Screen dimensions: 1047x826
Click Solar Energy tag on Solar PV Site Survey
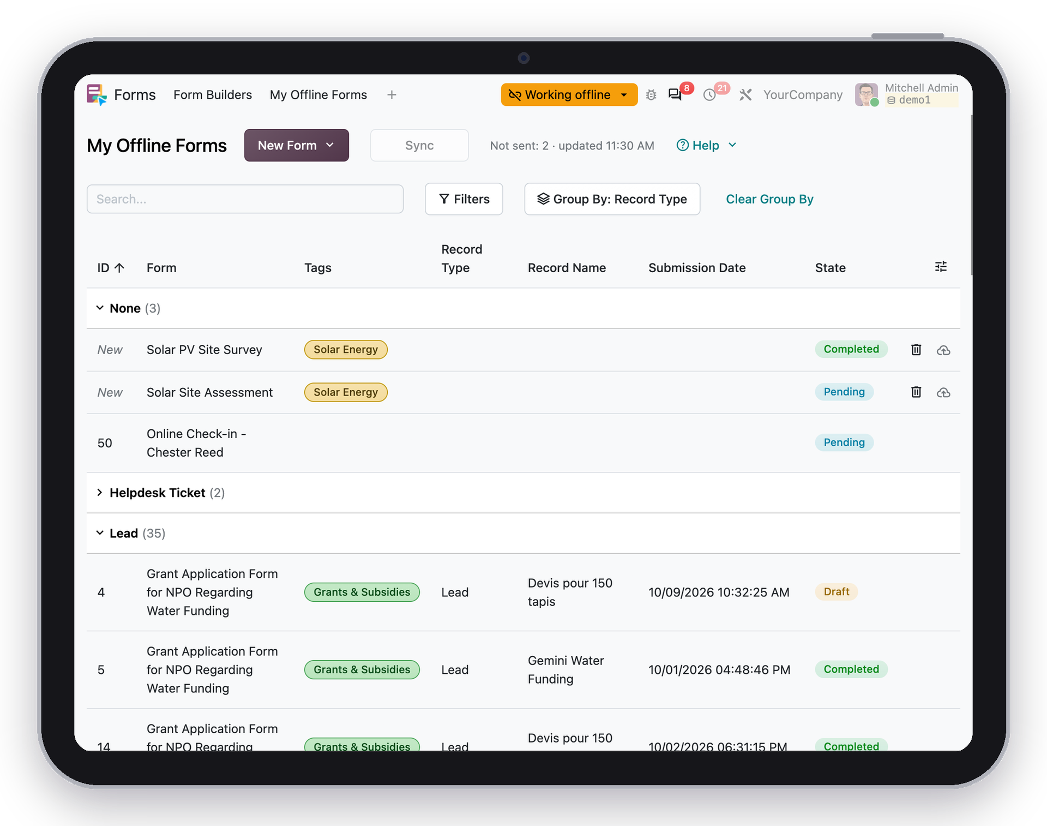point(346,350)
